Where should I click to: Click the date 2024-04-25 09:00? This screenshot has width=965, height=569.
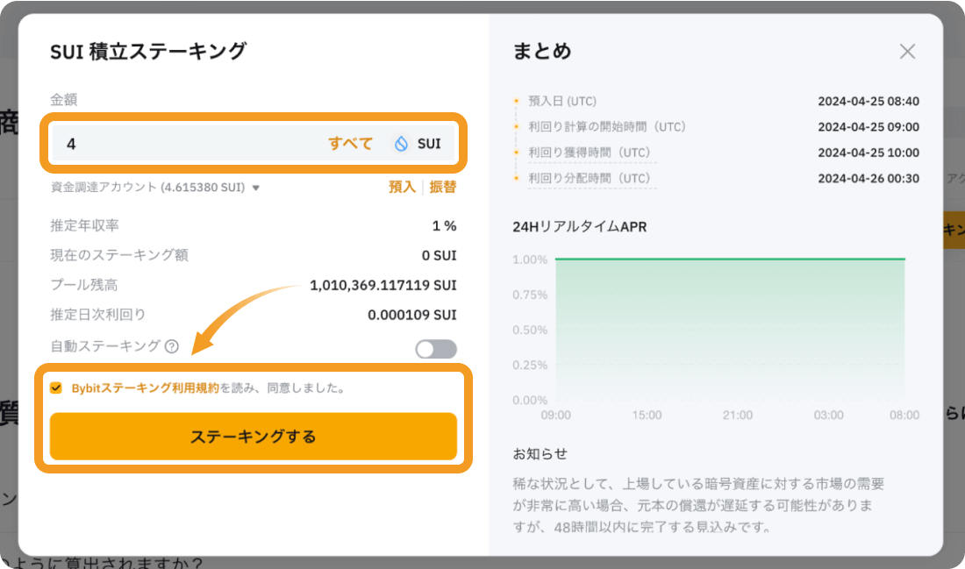tap(868, 127)
